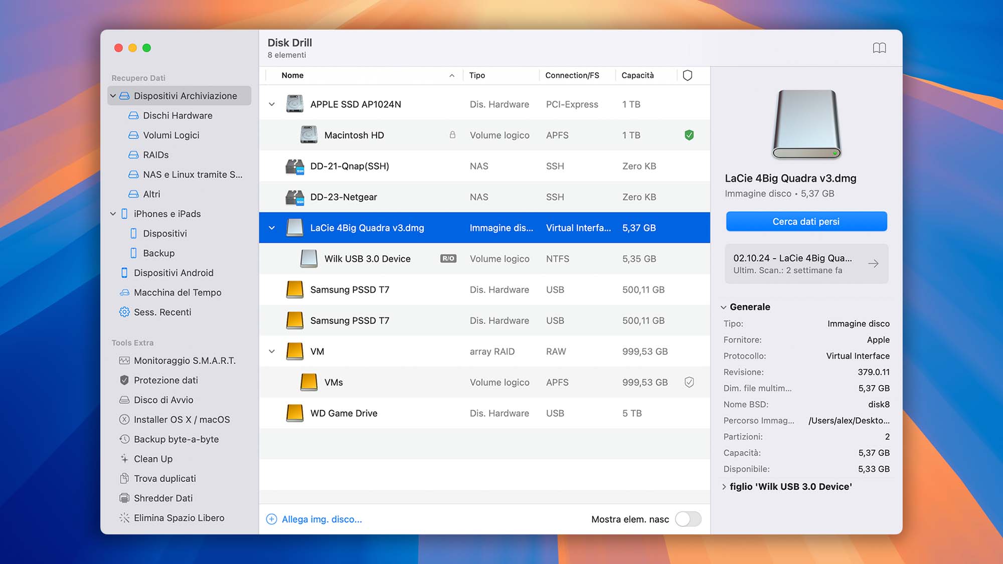This screenshot has height=564, width=1003.
Task: Select Dispositivi Android in sidebar
Action: point(174,273)
